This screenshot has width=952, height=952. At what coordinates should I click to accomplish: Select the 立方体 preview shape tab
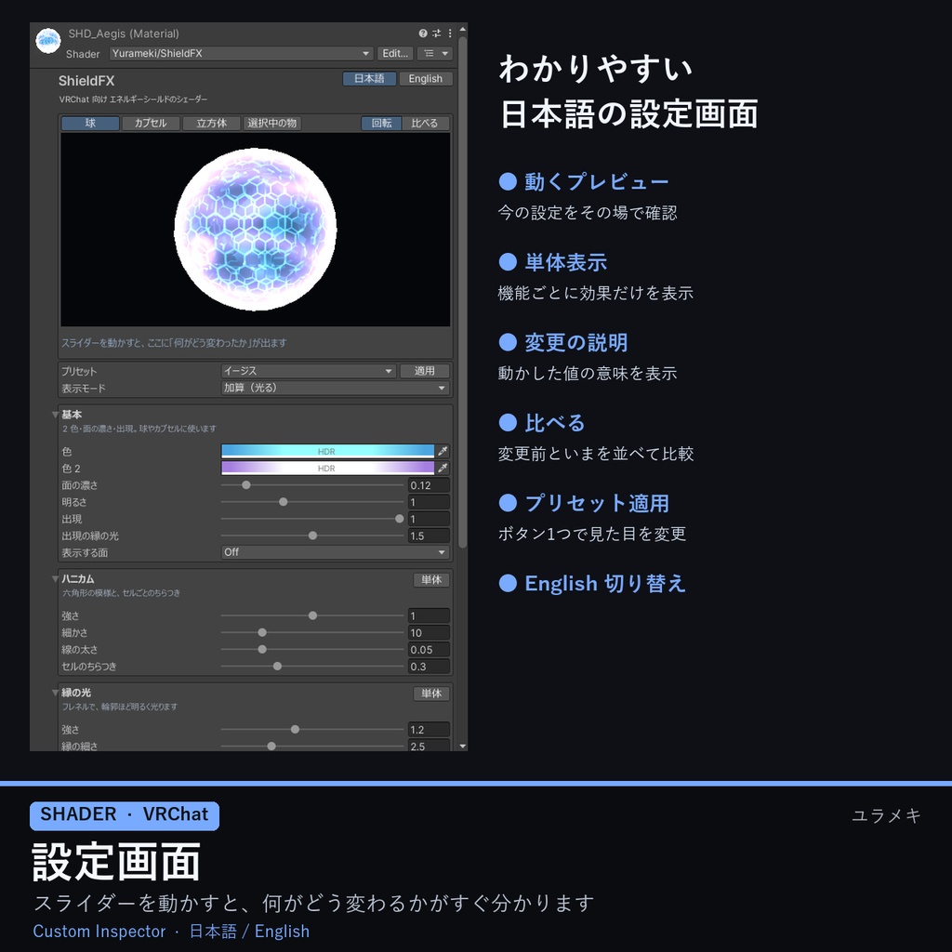[x=211, y=124]
